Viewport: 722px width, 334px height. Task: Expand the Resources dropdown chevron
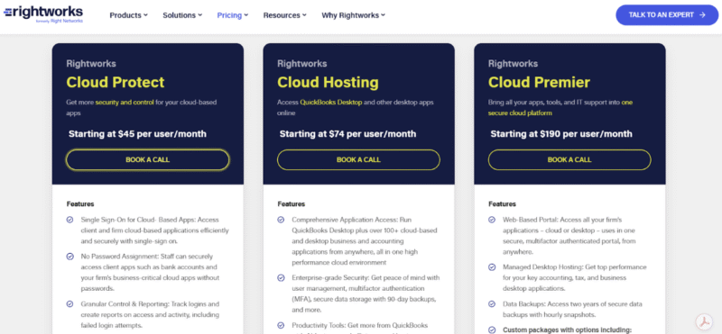304,15
